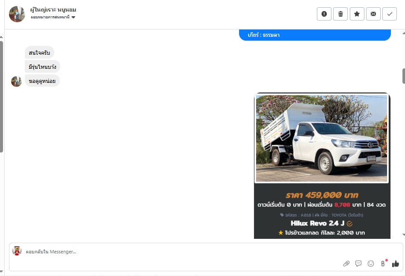Image resolution: width=405 pixels, height=276 pixels.
Task: Open the white Hilux Revo truck photo
Action: click(x=322, y=138)
